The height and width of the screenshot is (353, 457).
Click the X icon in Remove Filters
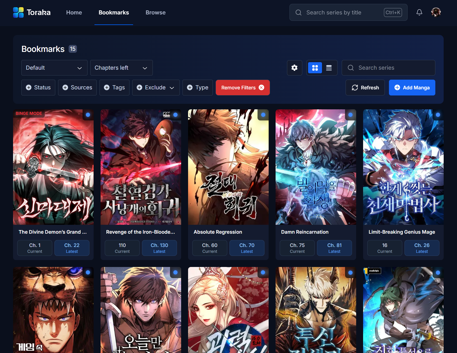(261, 88)
